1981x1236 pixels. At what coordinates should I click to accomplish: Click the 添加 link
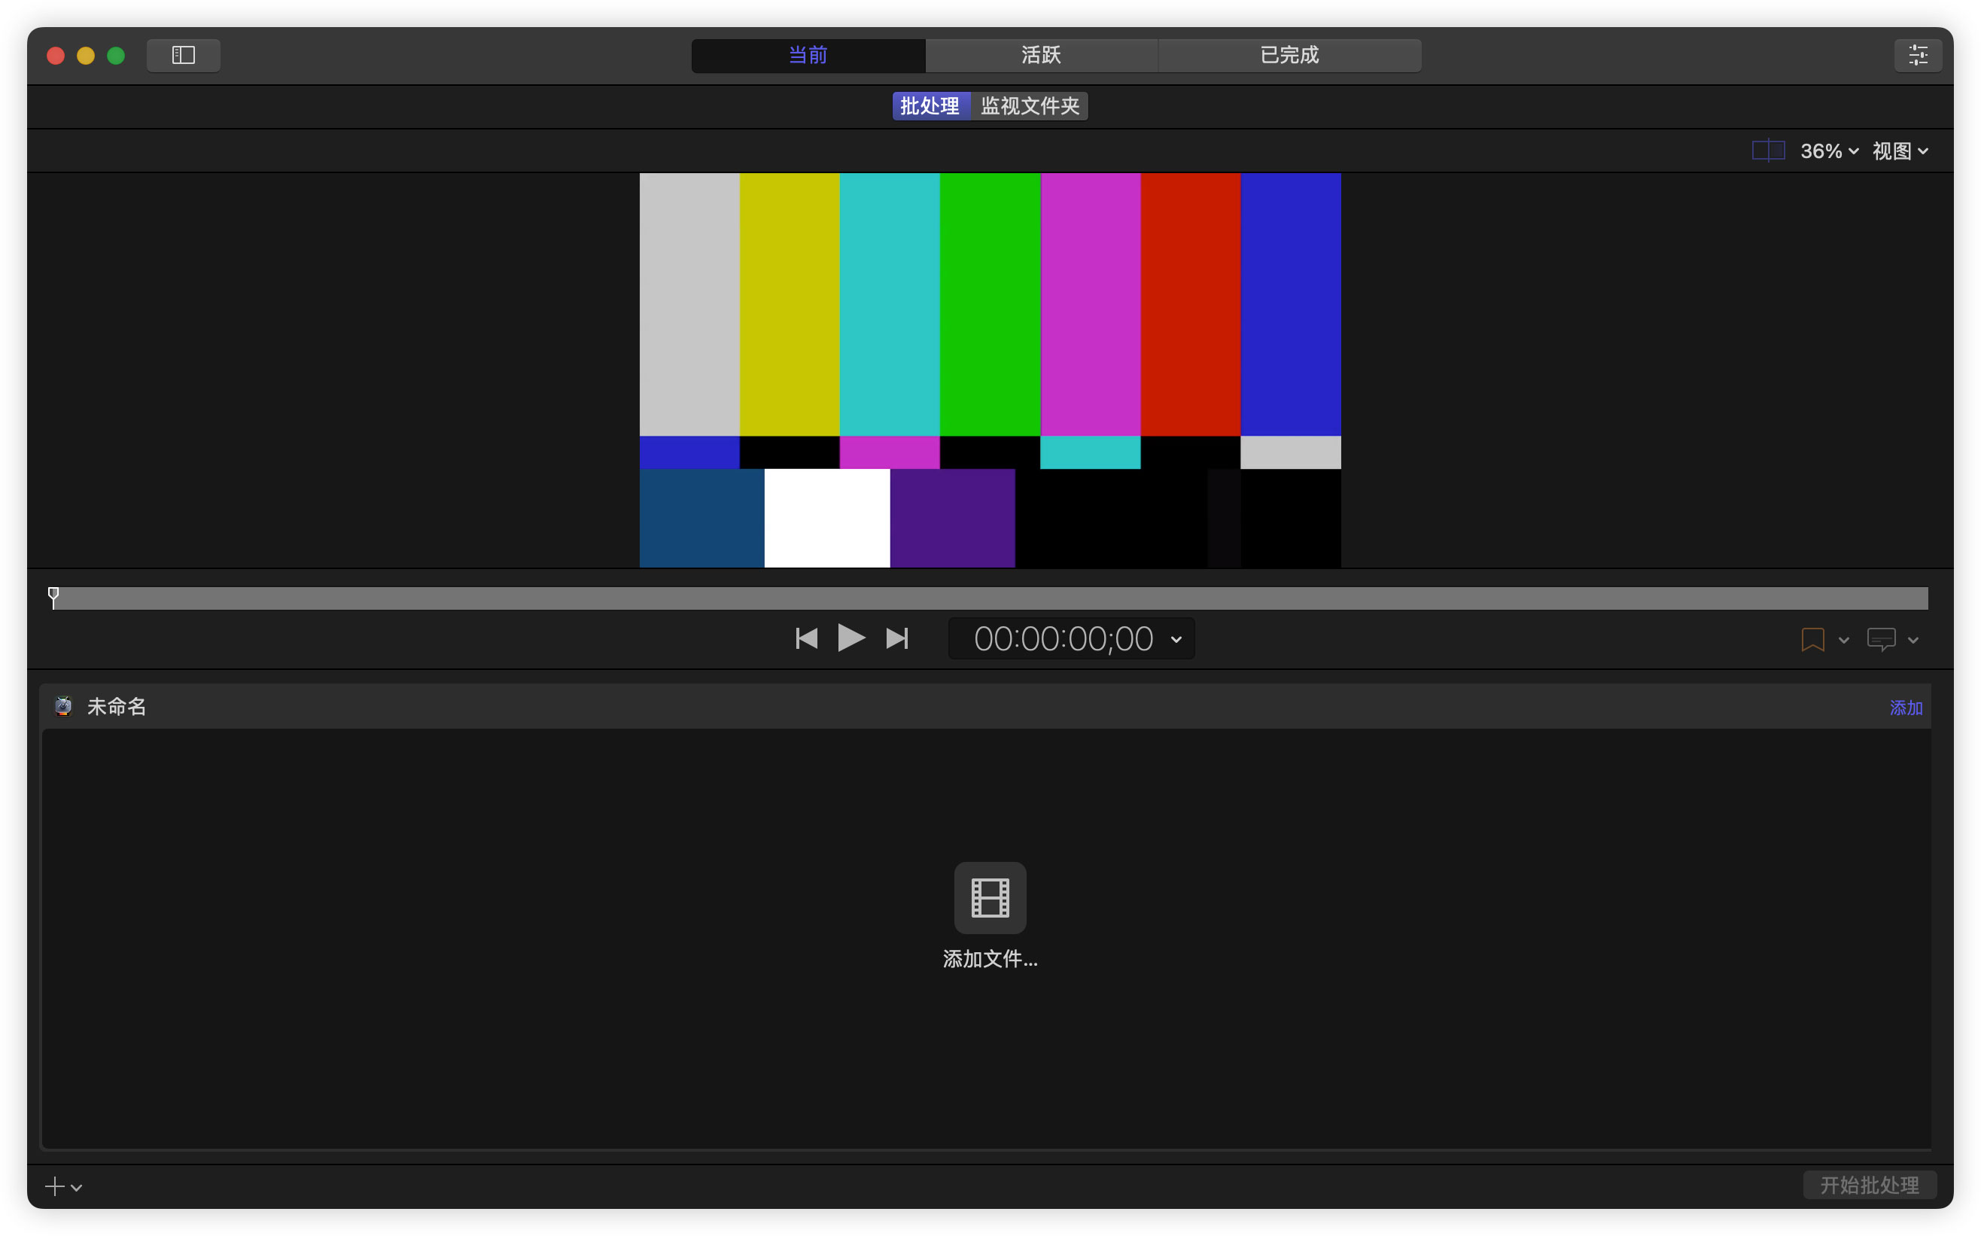click(x=1905, y=708)
